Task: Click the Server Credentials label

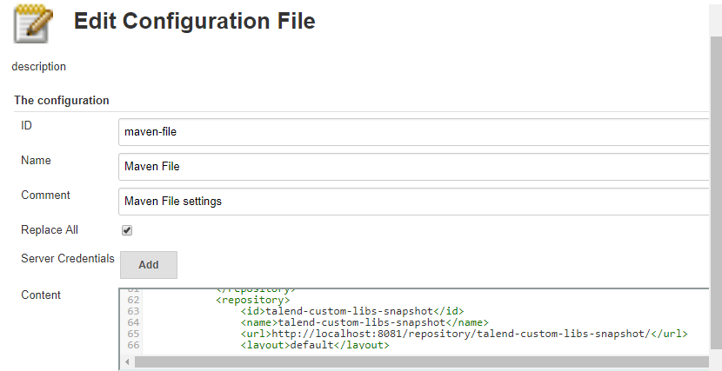Action: [67, 259]
